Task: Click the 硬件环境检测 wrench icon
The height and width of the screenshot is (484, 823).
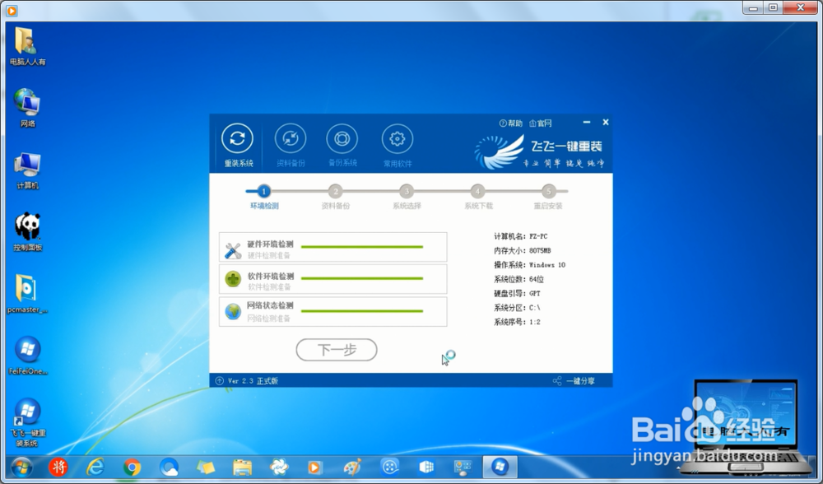Action: click(x=233, y=250)
